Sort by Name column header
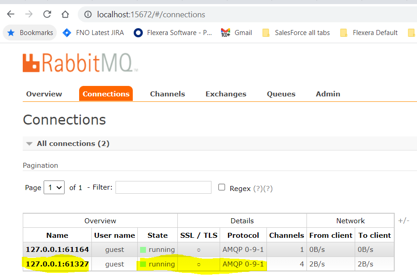 [57, 236]
